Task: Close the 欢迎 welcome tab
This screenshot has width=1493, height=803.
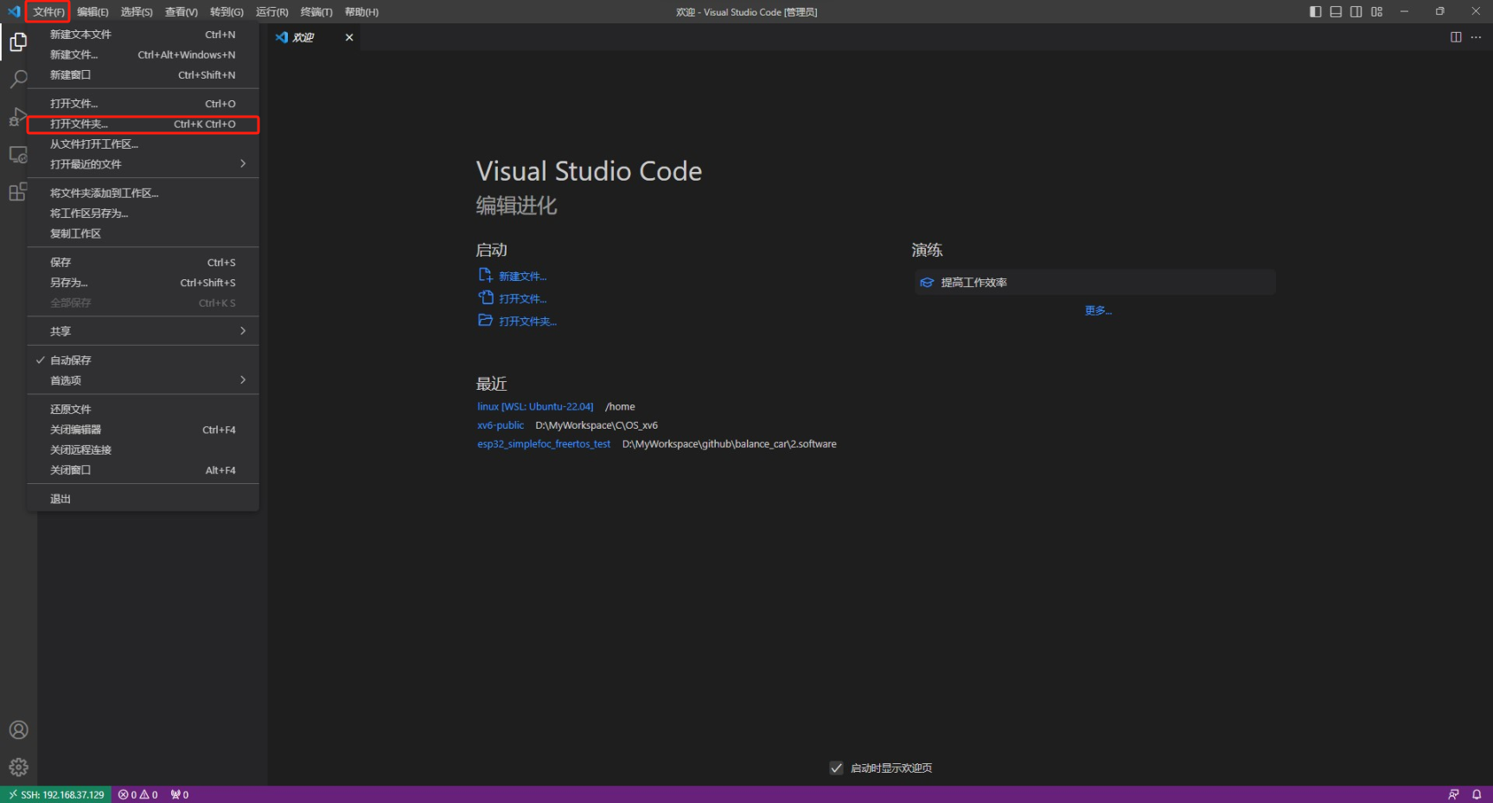Action: tap(349, 37)
